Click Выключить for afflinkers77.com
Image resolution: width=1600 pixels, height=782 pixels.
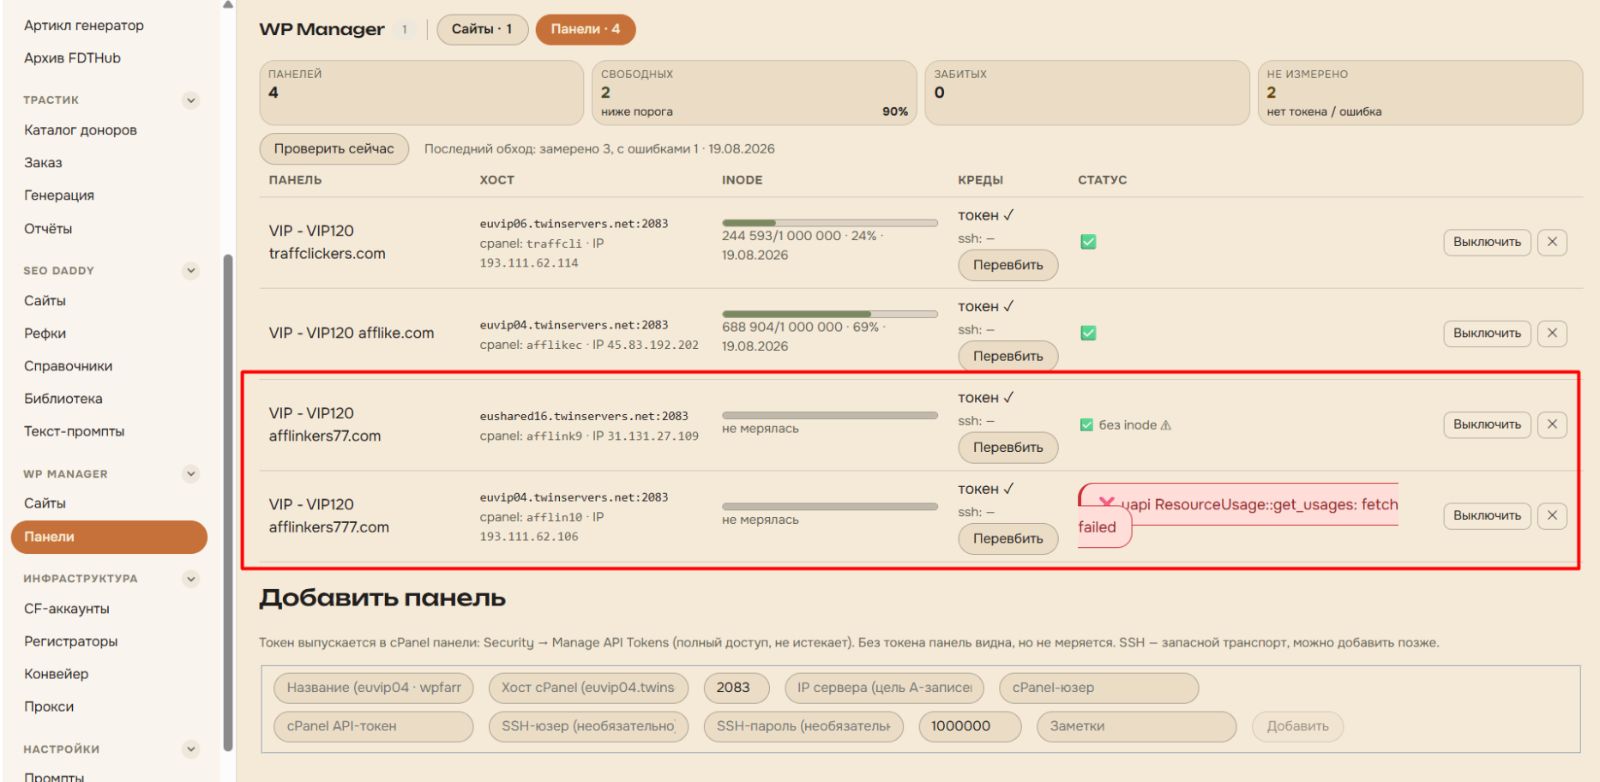click(1487, 424)
